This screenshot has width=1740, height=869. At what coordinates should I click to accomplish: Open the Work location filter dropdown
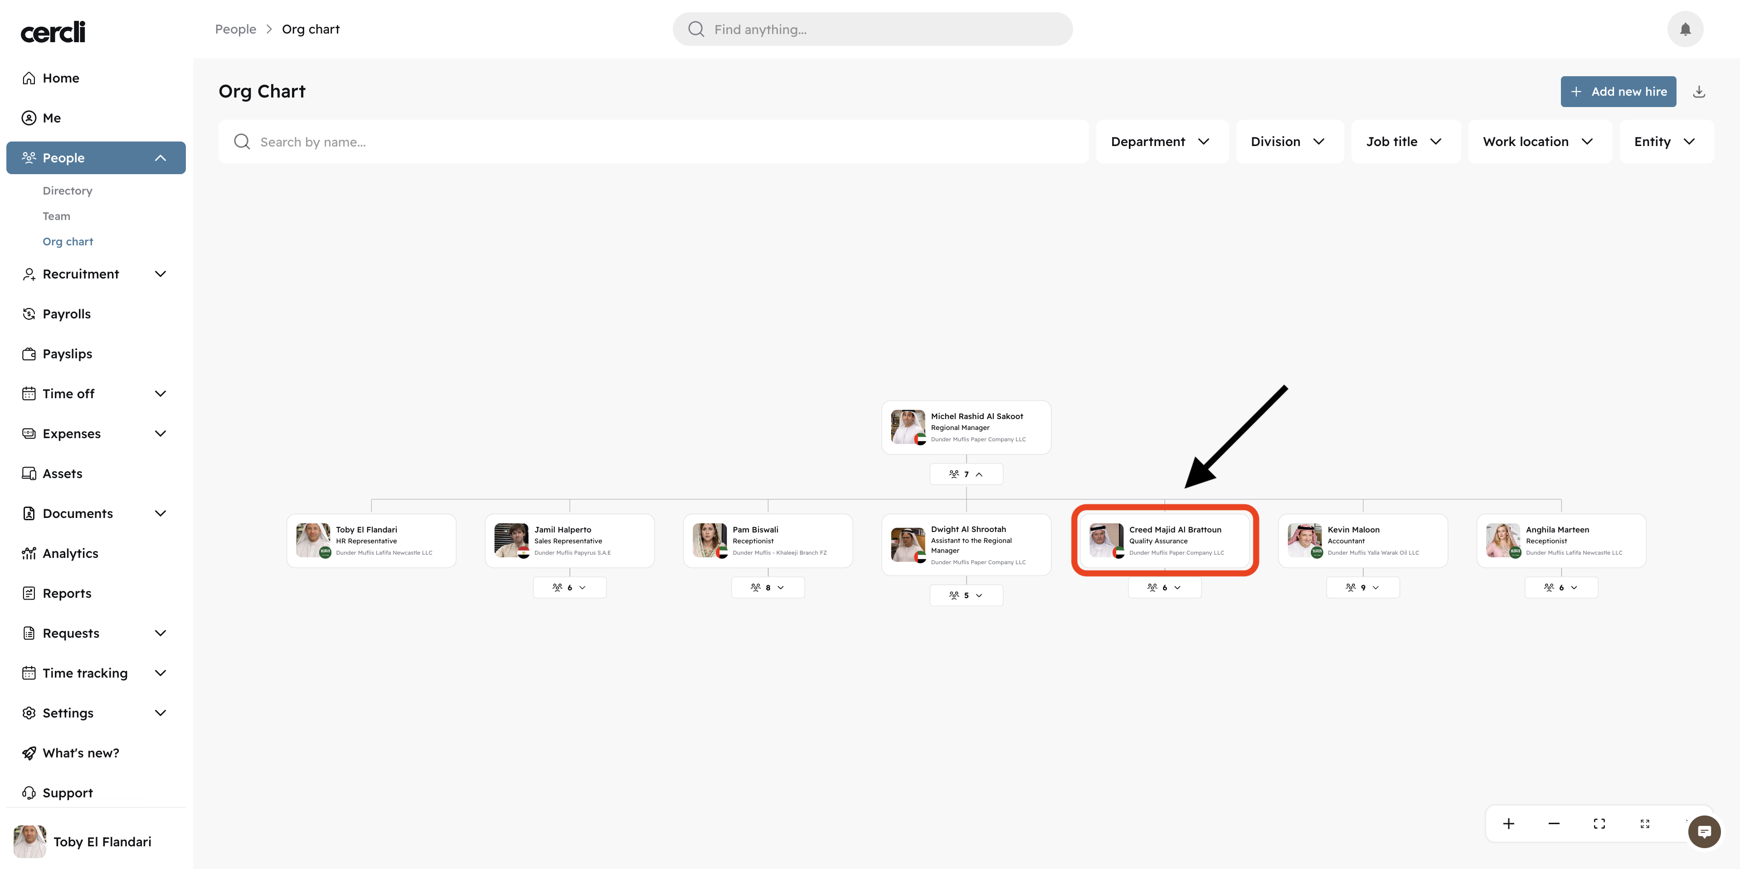pos(1538,142)
